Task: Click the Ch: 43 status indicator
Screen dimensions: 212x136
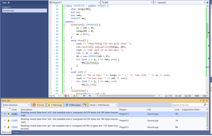Action: coord(178,96)
